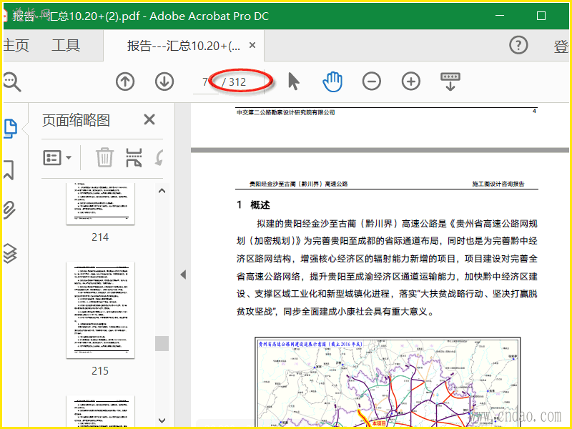572x429 pixels.
Task: Open the attachments paperclip panel
Action: tap(9, 209)
